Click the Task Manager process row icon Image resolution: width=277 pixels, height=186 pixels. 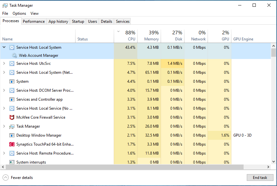(12, 126)
